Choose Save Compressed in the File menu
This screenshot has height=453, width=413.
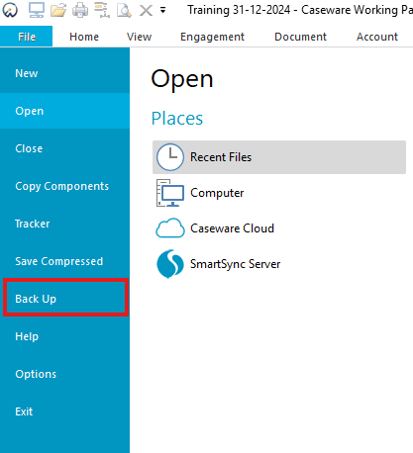tap(64, 261)
